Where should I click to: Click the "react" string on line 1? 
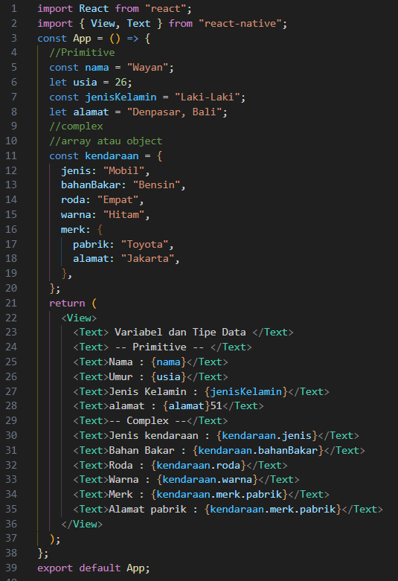pyautogui.click(x=165, y=8)
